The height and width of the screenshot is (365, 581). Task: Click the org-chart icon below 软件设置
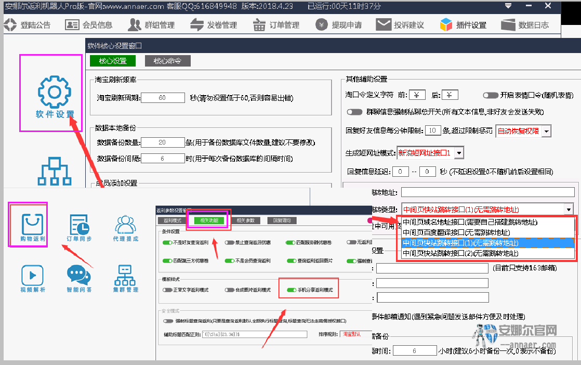tap(55, 171)
